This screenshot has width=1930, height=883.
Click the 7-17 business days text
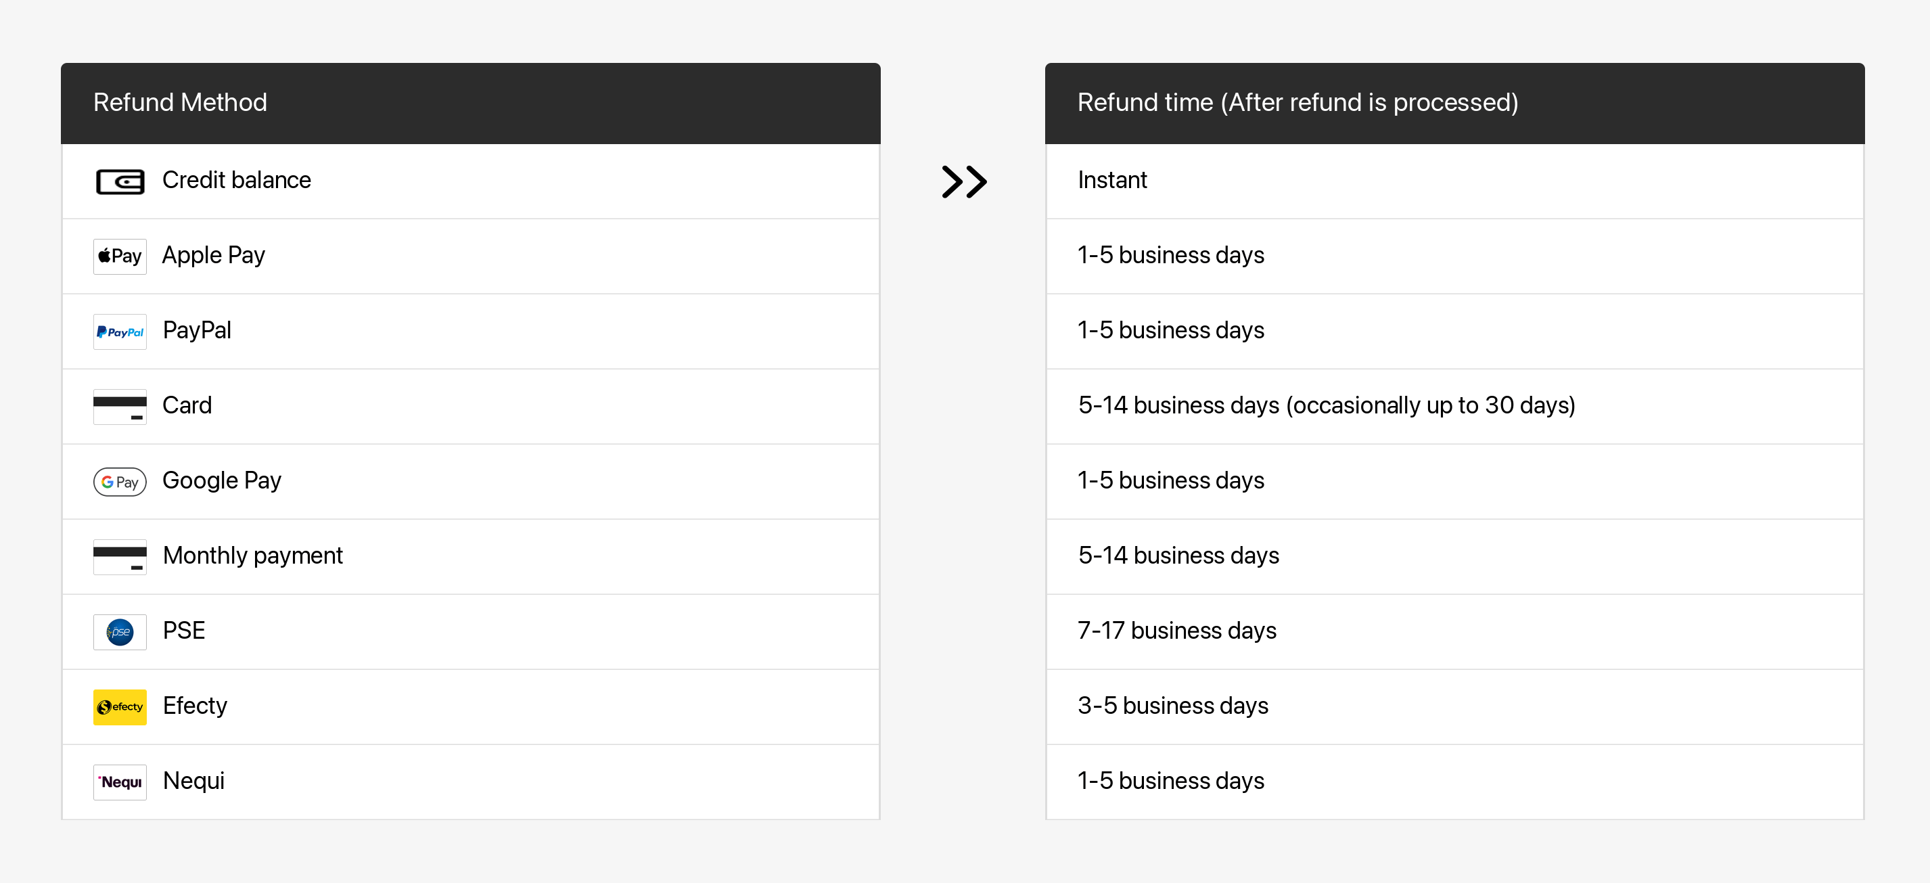1176,631
